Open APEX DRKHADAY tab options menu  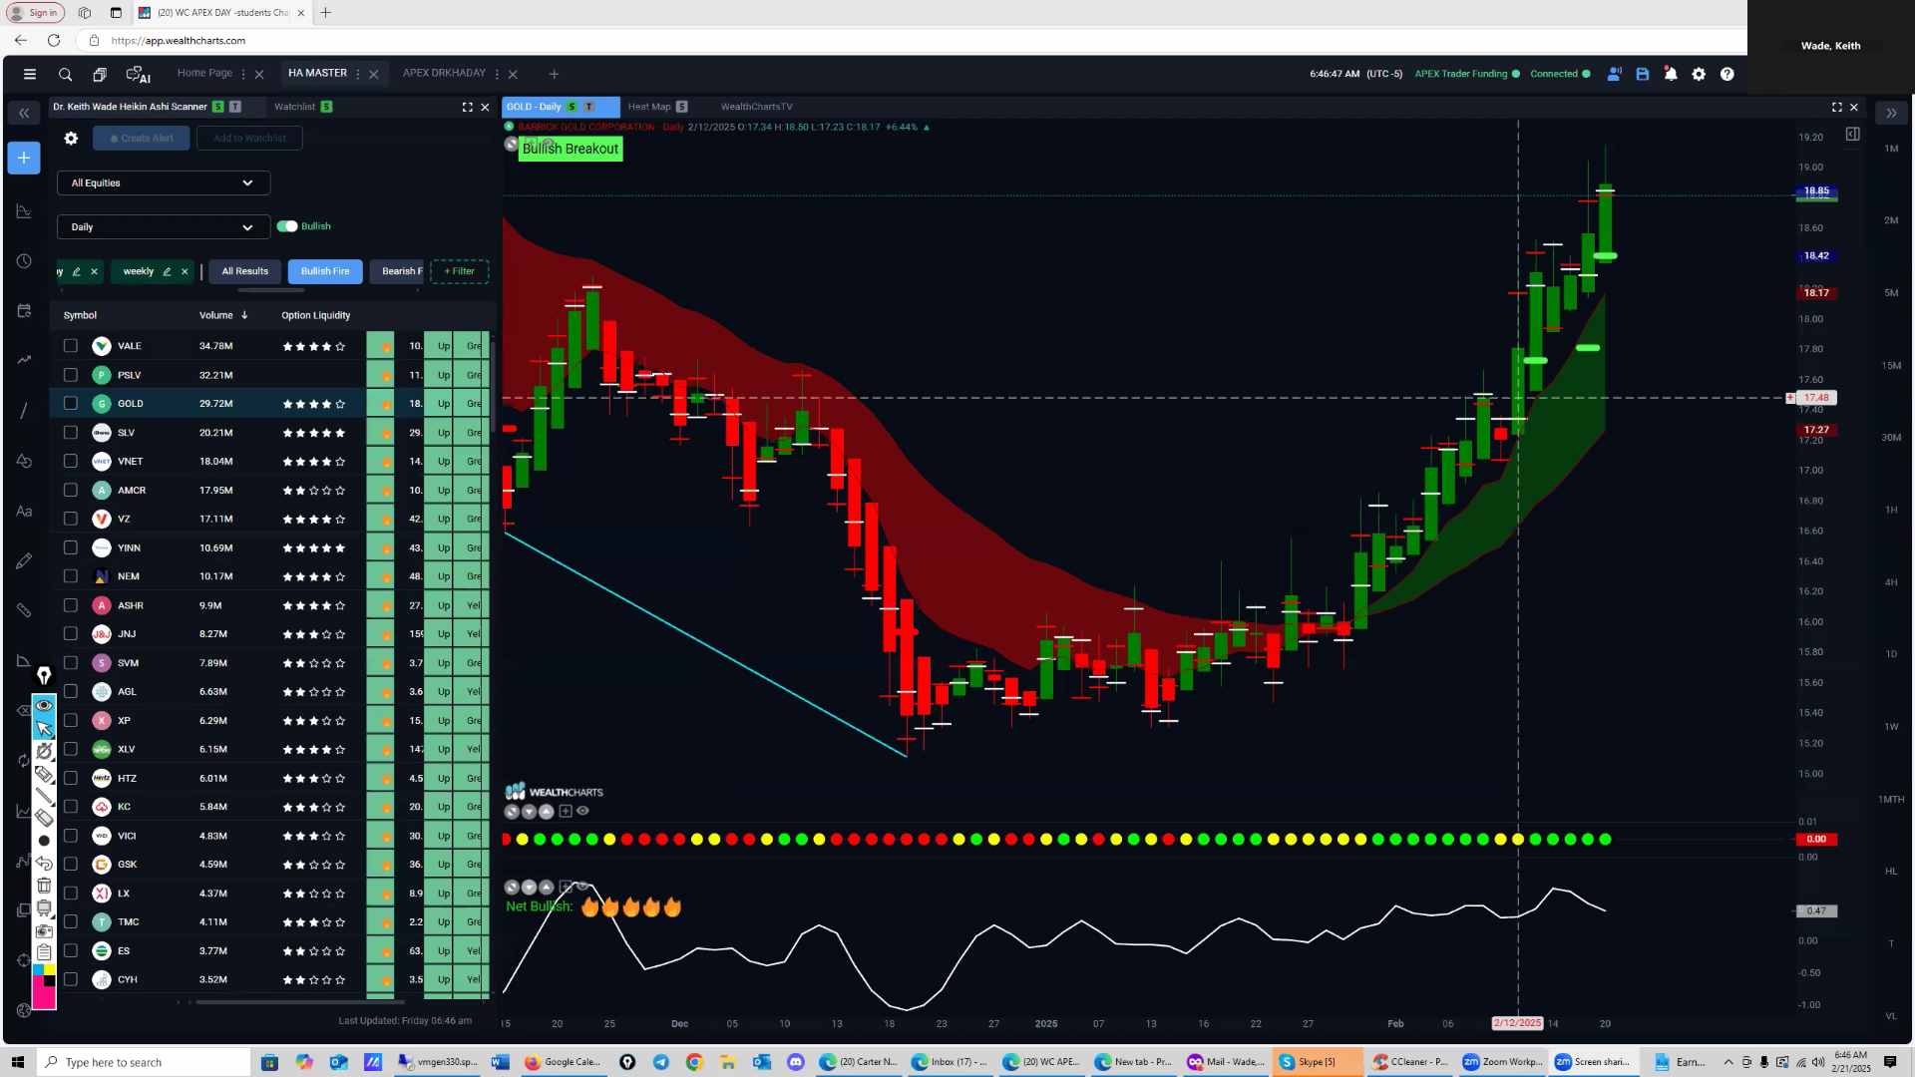[x=496, y=74]
